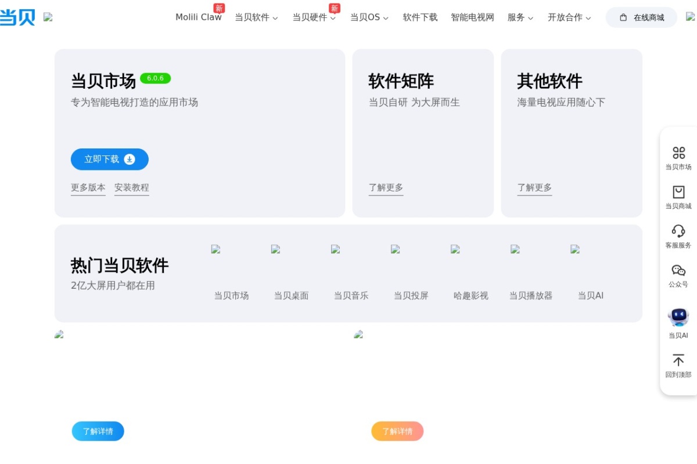Click 2亿大屏用户都在用 text
The width and height of the screenshot is (697, 464).
(113, 285)
